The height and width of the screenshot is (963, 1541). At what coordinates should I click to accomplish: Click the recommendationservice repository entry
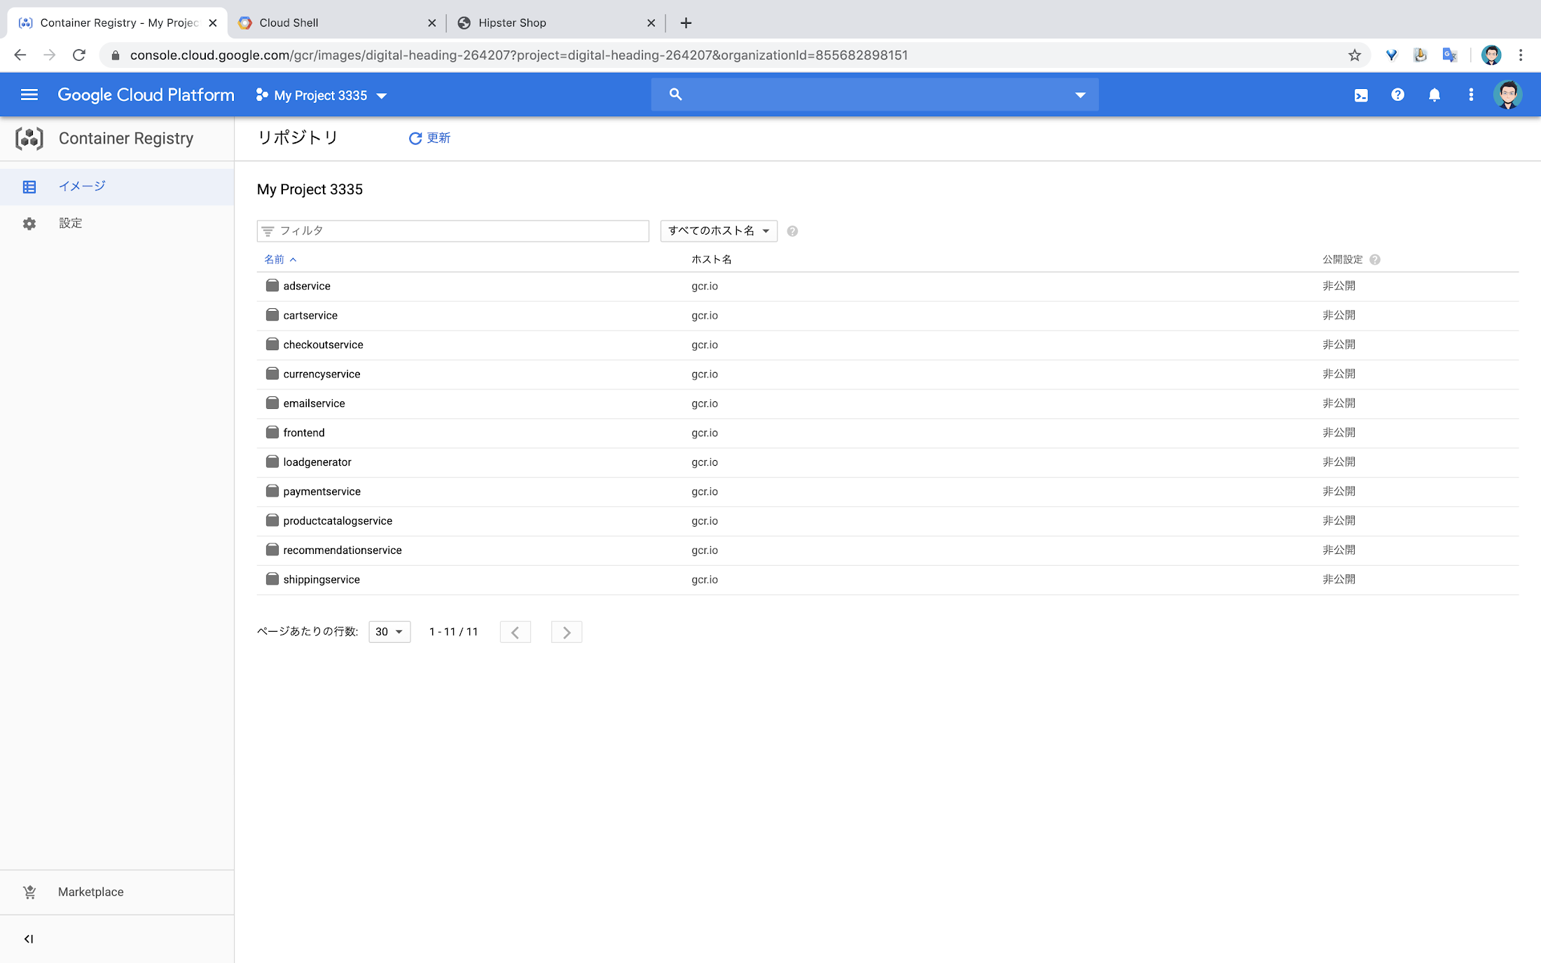pos(342,550)
